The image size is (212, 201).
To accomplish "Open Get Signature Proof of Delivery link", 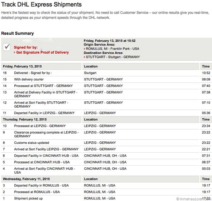I will click(42, 52).
